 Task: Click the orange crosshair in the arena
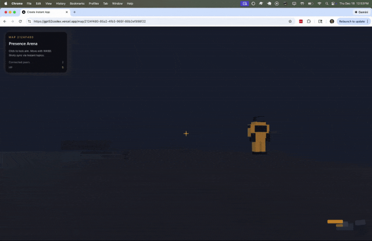click(186, 134)
